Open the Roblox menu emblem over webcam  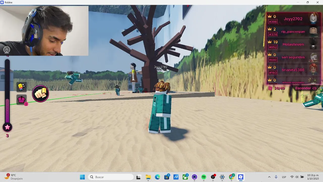7,50
